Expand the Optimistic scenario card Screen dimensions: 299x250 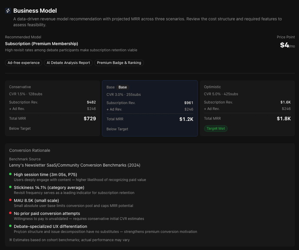(247, 108)
